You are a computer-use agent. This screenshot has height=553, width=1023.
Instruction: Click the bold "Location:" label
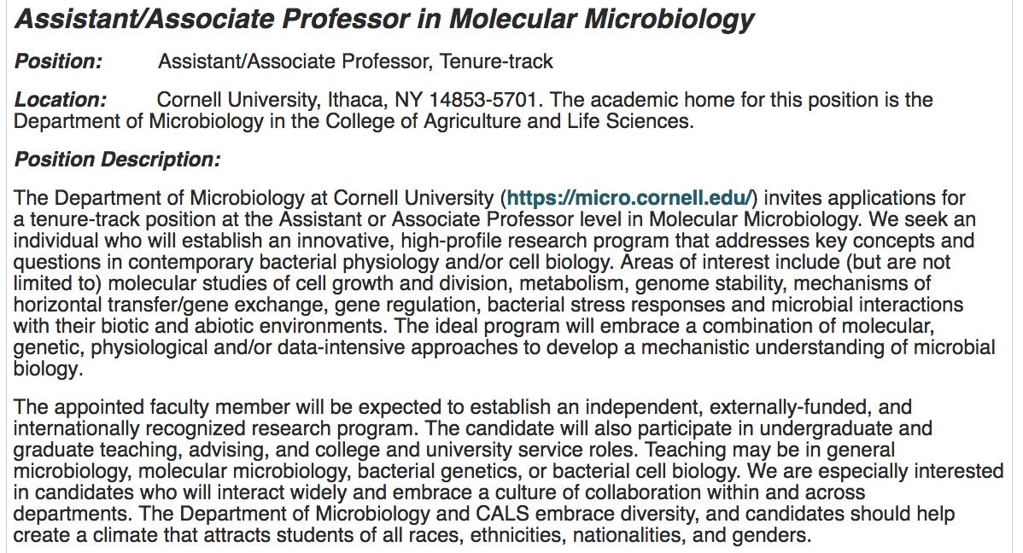[60, 100]
